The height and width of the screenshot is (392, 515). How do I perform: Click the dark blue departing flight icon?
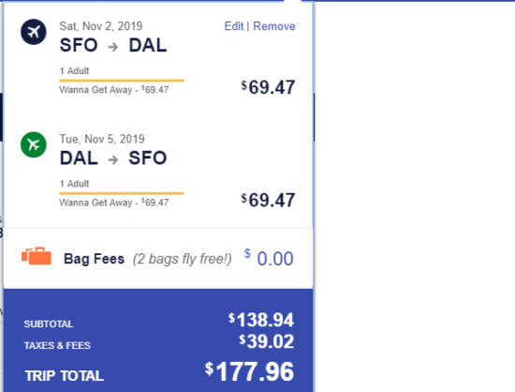[x=34, y=32]
